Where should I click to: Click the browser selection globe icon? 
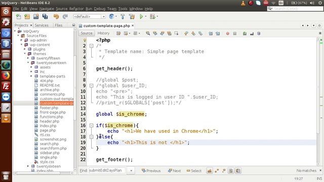(111, 17)
